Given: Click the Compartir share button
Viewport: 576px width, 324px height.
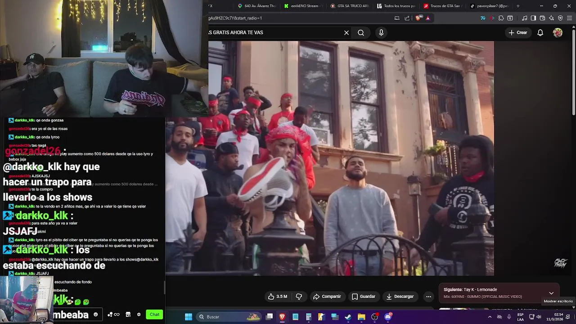Looking at the screenshot, I should 327,297.
